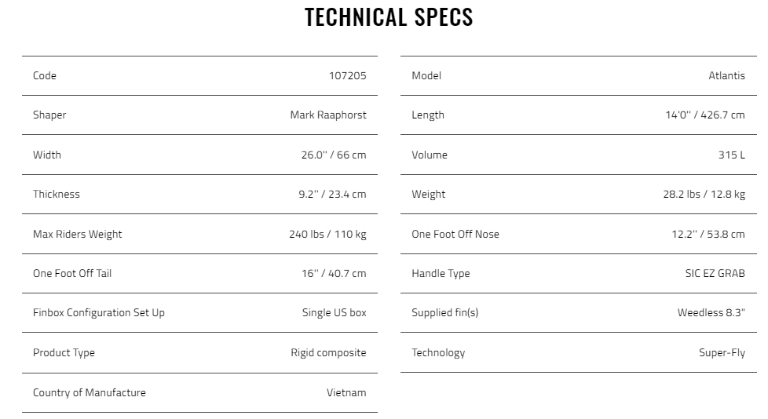Click the Shaper value Mark Raaphorst
The width and height of the screenshot is (768, 419).
pos(328,115)
